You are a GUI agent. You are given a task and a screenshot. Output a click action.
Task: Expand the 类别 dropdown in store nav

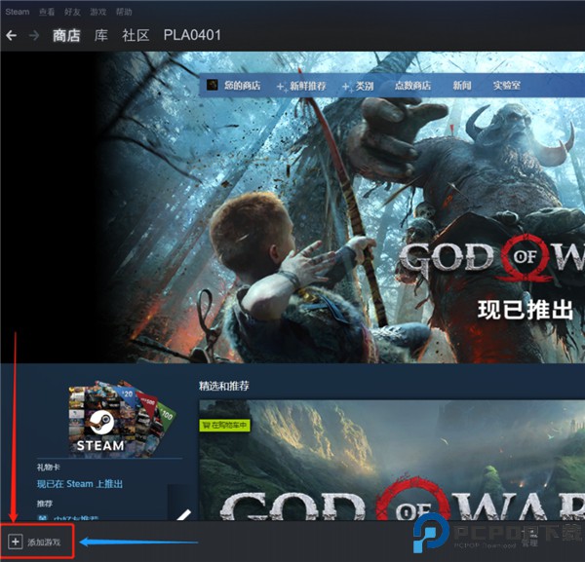[359, 86]
